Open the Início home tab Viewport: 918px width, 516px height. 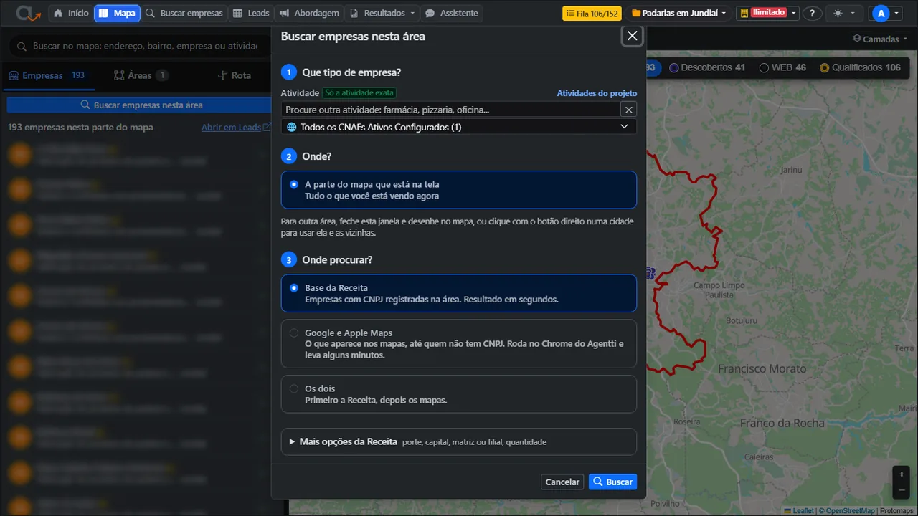[71, 13]
